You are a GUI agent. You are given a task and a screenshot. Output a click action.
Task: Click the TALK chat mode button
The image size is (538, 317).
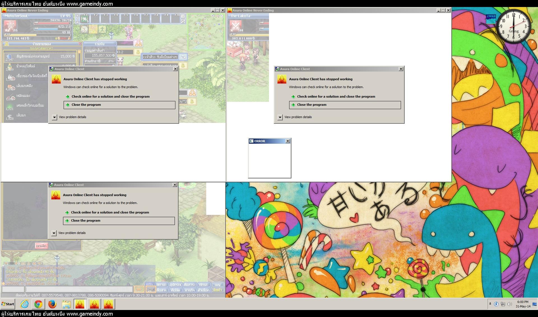(151, 290)
